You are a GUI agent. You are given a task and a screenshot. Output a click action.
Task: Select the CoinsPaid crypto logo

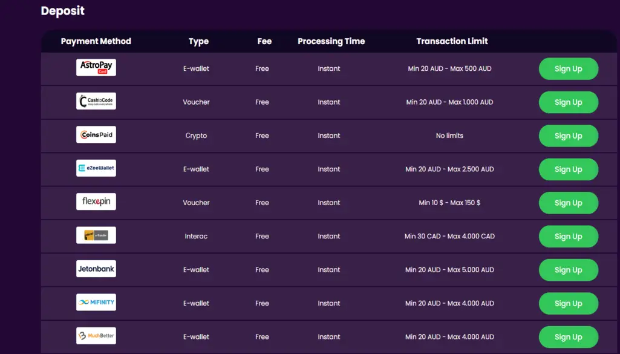coord(96,134)
